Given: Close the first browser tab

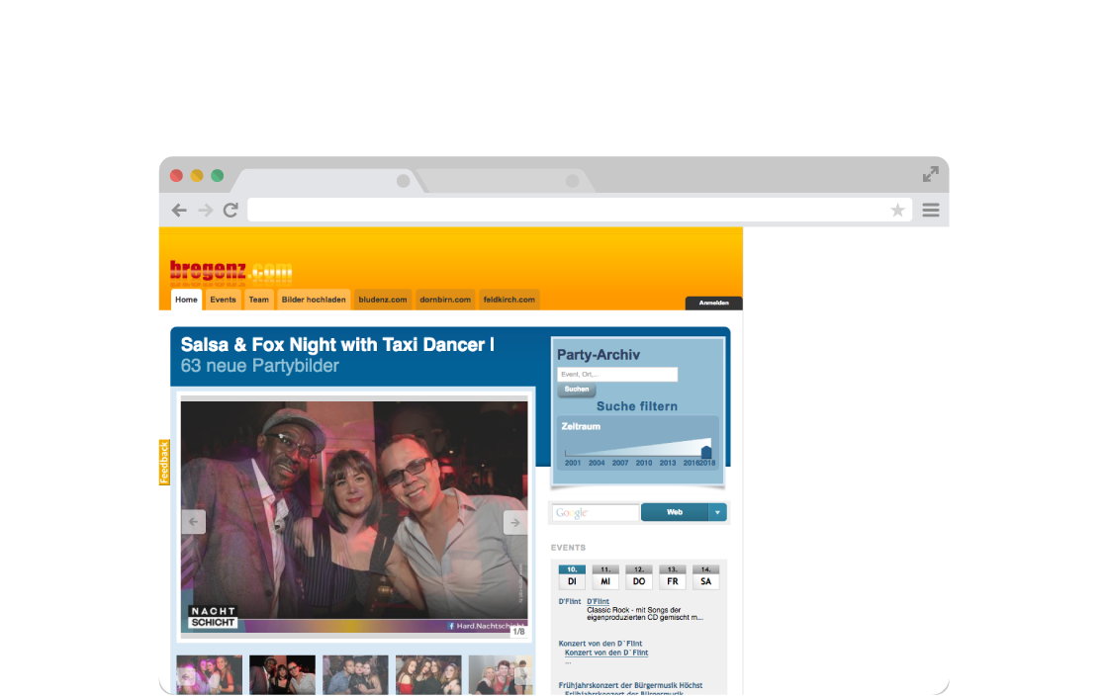Looking at the screenshot, I should pyautogui.click(x=404, y=181).
